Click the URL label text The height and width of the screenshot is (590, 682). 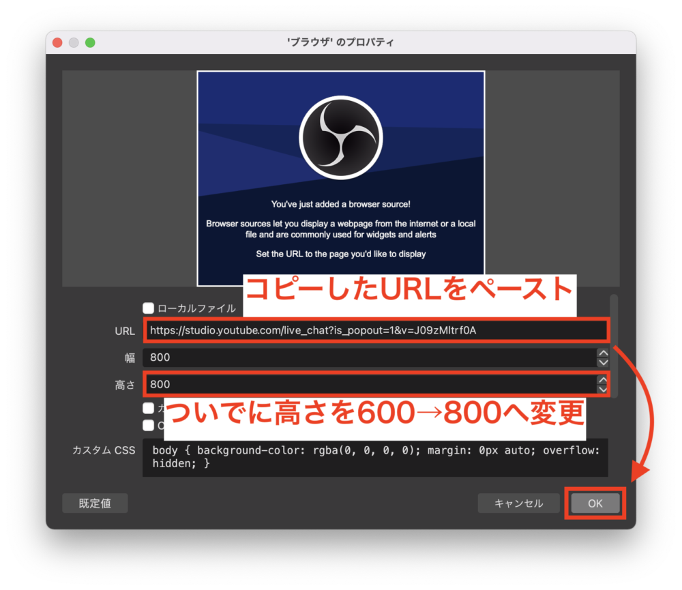[125, 331]
